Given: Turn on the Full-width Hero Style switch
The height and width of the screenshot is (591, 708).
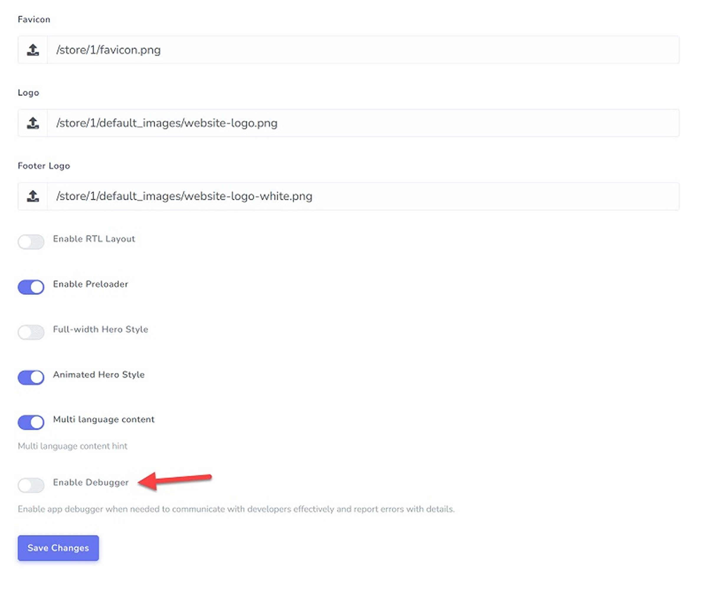Looking at the screenshot, I should [x=31, y=332].
